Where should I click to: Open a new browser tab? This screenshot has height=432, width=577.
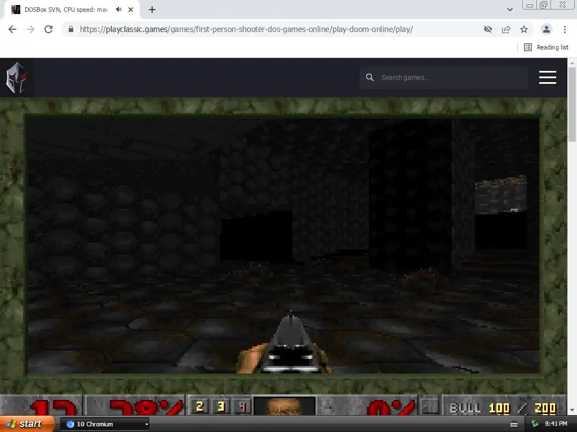[152, 10]
